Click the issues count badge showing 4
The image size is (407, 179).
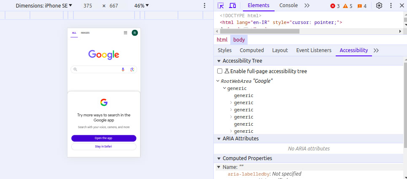(x=362, y=6)
